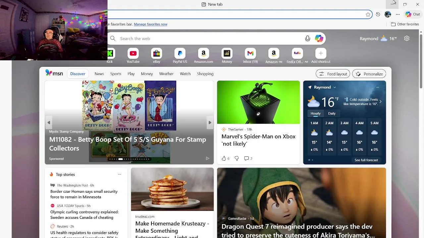This screenshot has width=424, height=238.
Task: Open weather card more options ellipsis
Action: (x=377, y=87)
